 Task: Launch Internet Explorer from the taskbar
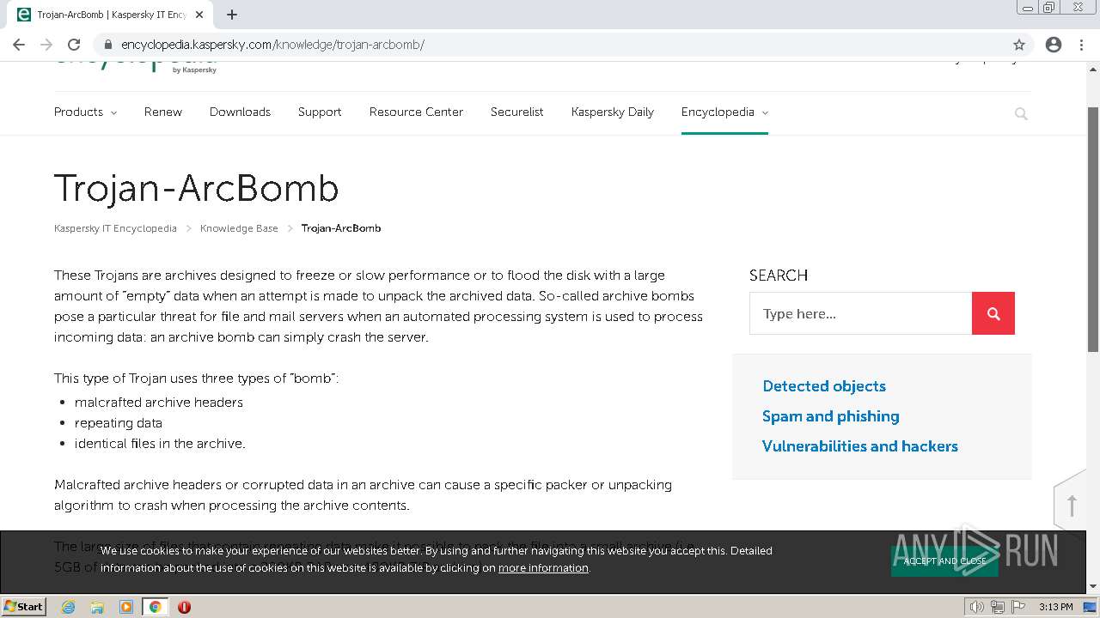(x=68, y=607)
